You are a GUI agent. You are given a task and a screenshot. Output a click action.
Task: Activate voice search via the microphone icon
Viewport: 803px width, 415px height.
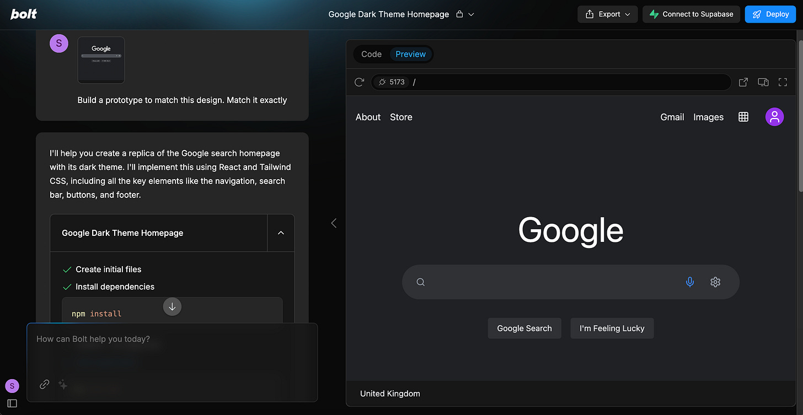(690, 282)
